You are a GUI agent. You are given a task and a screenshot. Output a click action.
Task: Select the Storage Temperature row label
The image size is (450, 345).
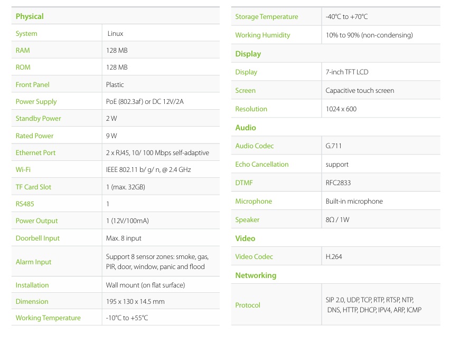[x=266, y=17]
